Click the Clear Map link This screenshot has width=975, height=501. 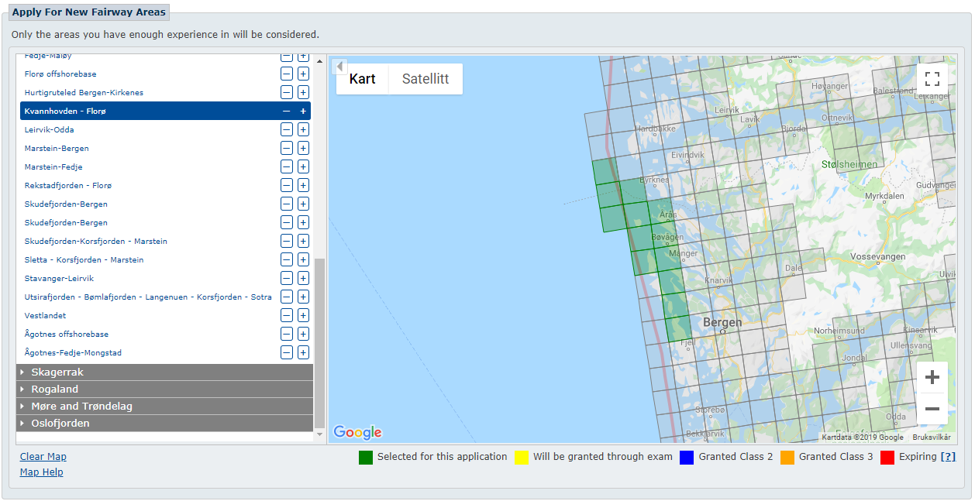tap(43, 457)
